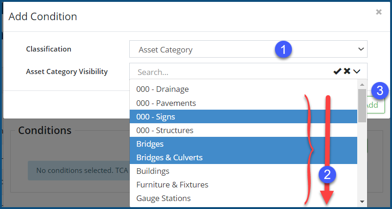Click the numbered step 1 marker
The width and height of the screenshot is (392, 209).
tap(283, 49)
